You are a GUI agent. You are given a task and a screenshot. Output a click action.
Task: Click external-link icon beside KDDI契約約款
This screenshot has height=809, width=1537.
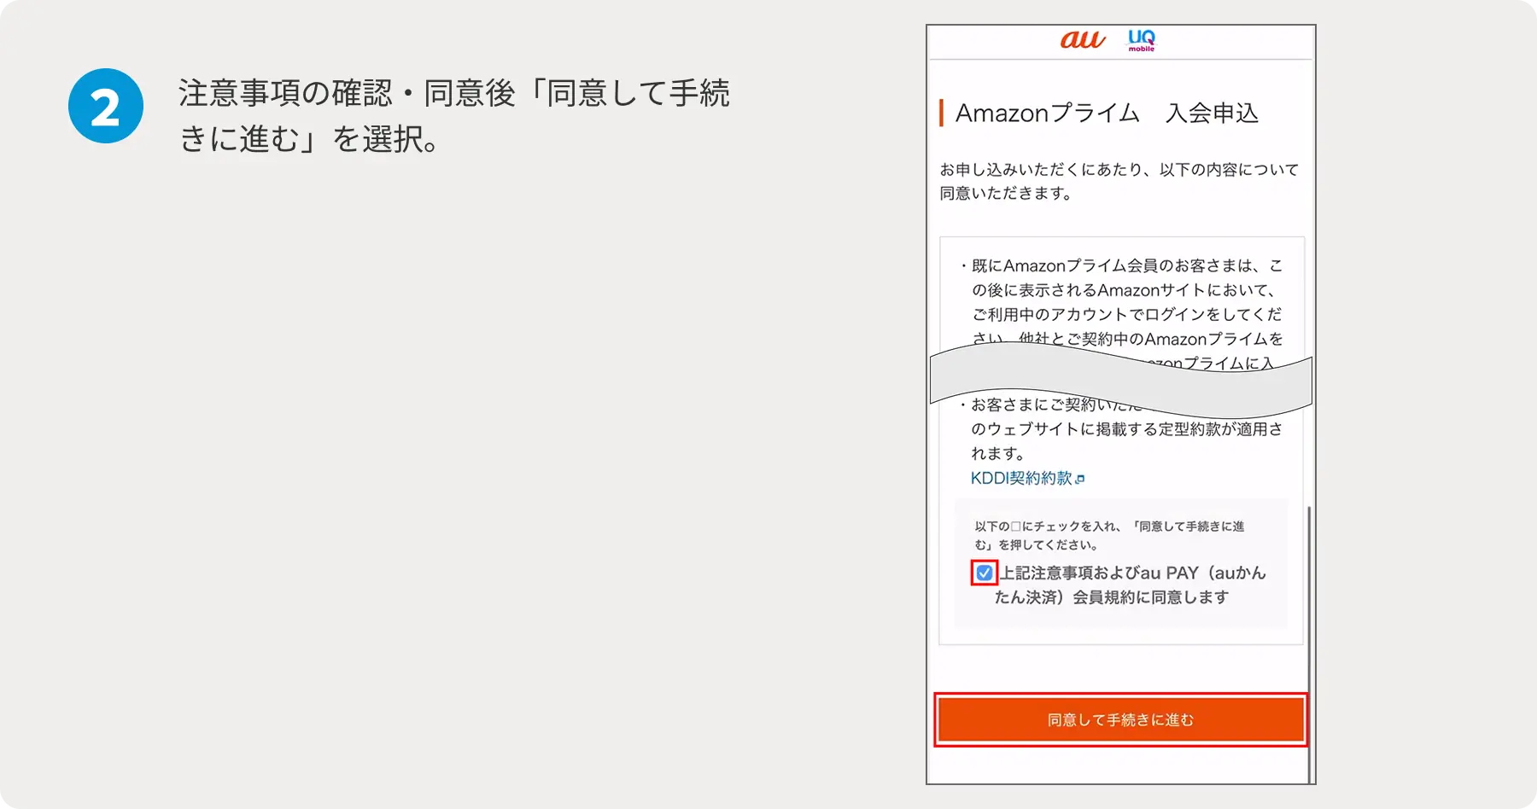pos(1080,480)
